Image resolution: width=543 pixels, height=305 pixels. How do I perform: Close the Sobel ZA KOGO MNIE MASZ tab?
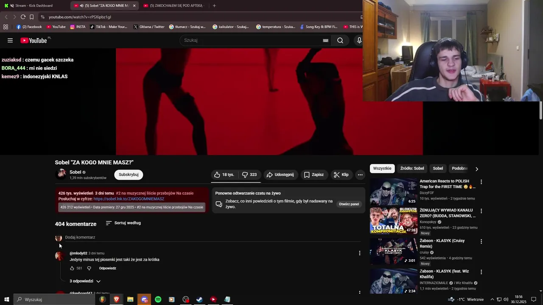(134, 6)
